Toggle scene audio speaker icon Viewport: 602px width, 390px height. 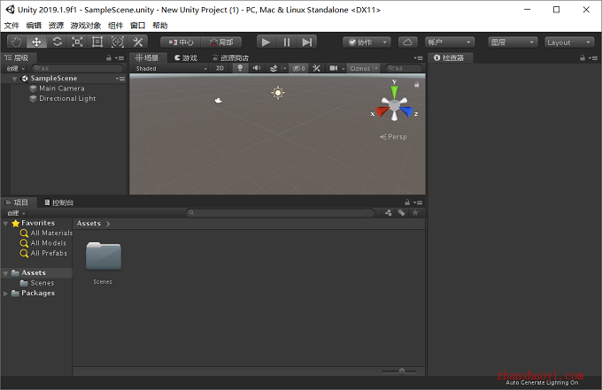257,68
